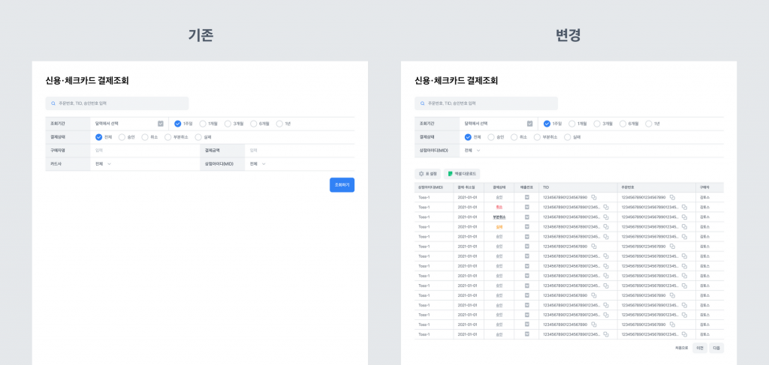Click 이전 pagination button
The height and width of the screenshot is (365, 769).
(700, 348)
